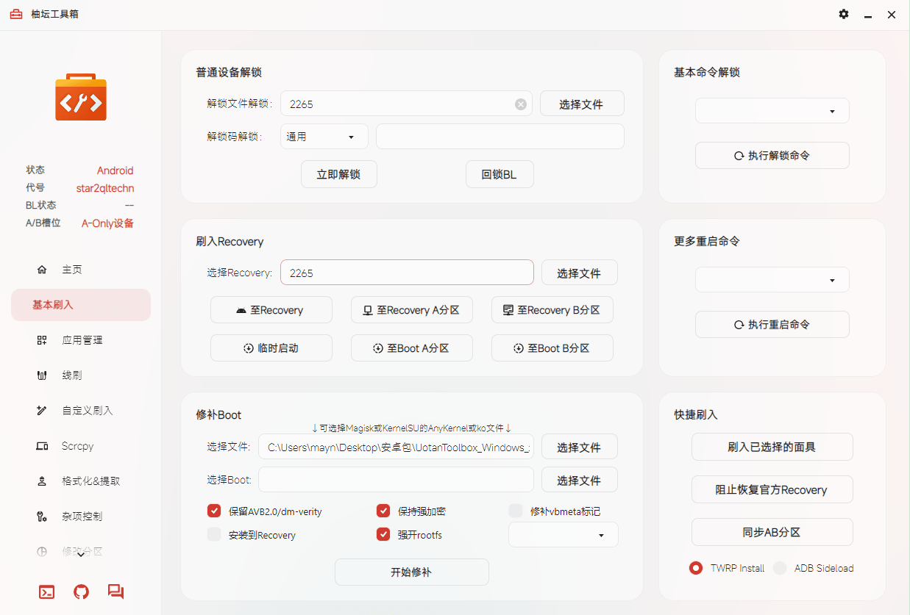Expand the 更多重启命令 dropdown

[x=772, y=279]
